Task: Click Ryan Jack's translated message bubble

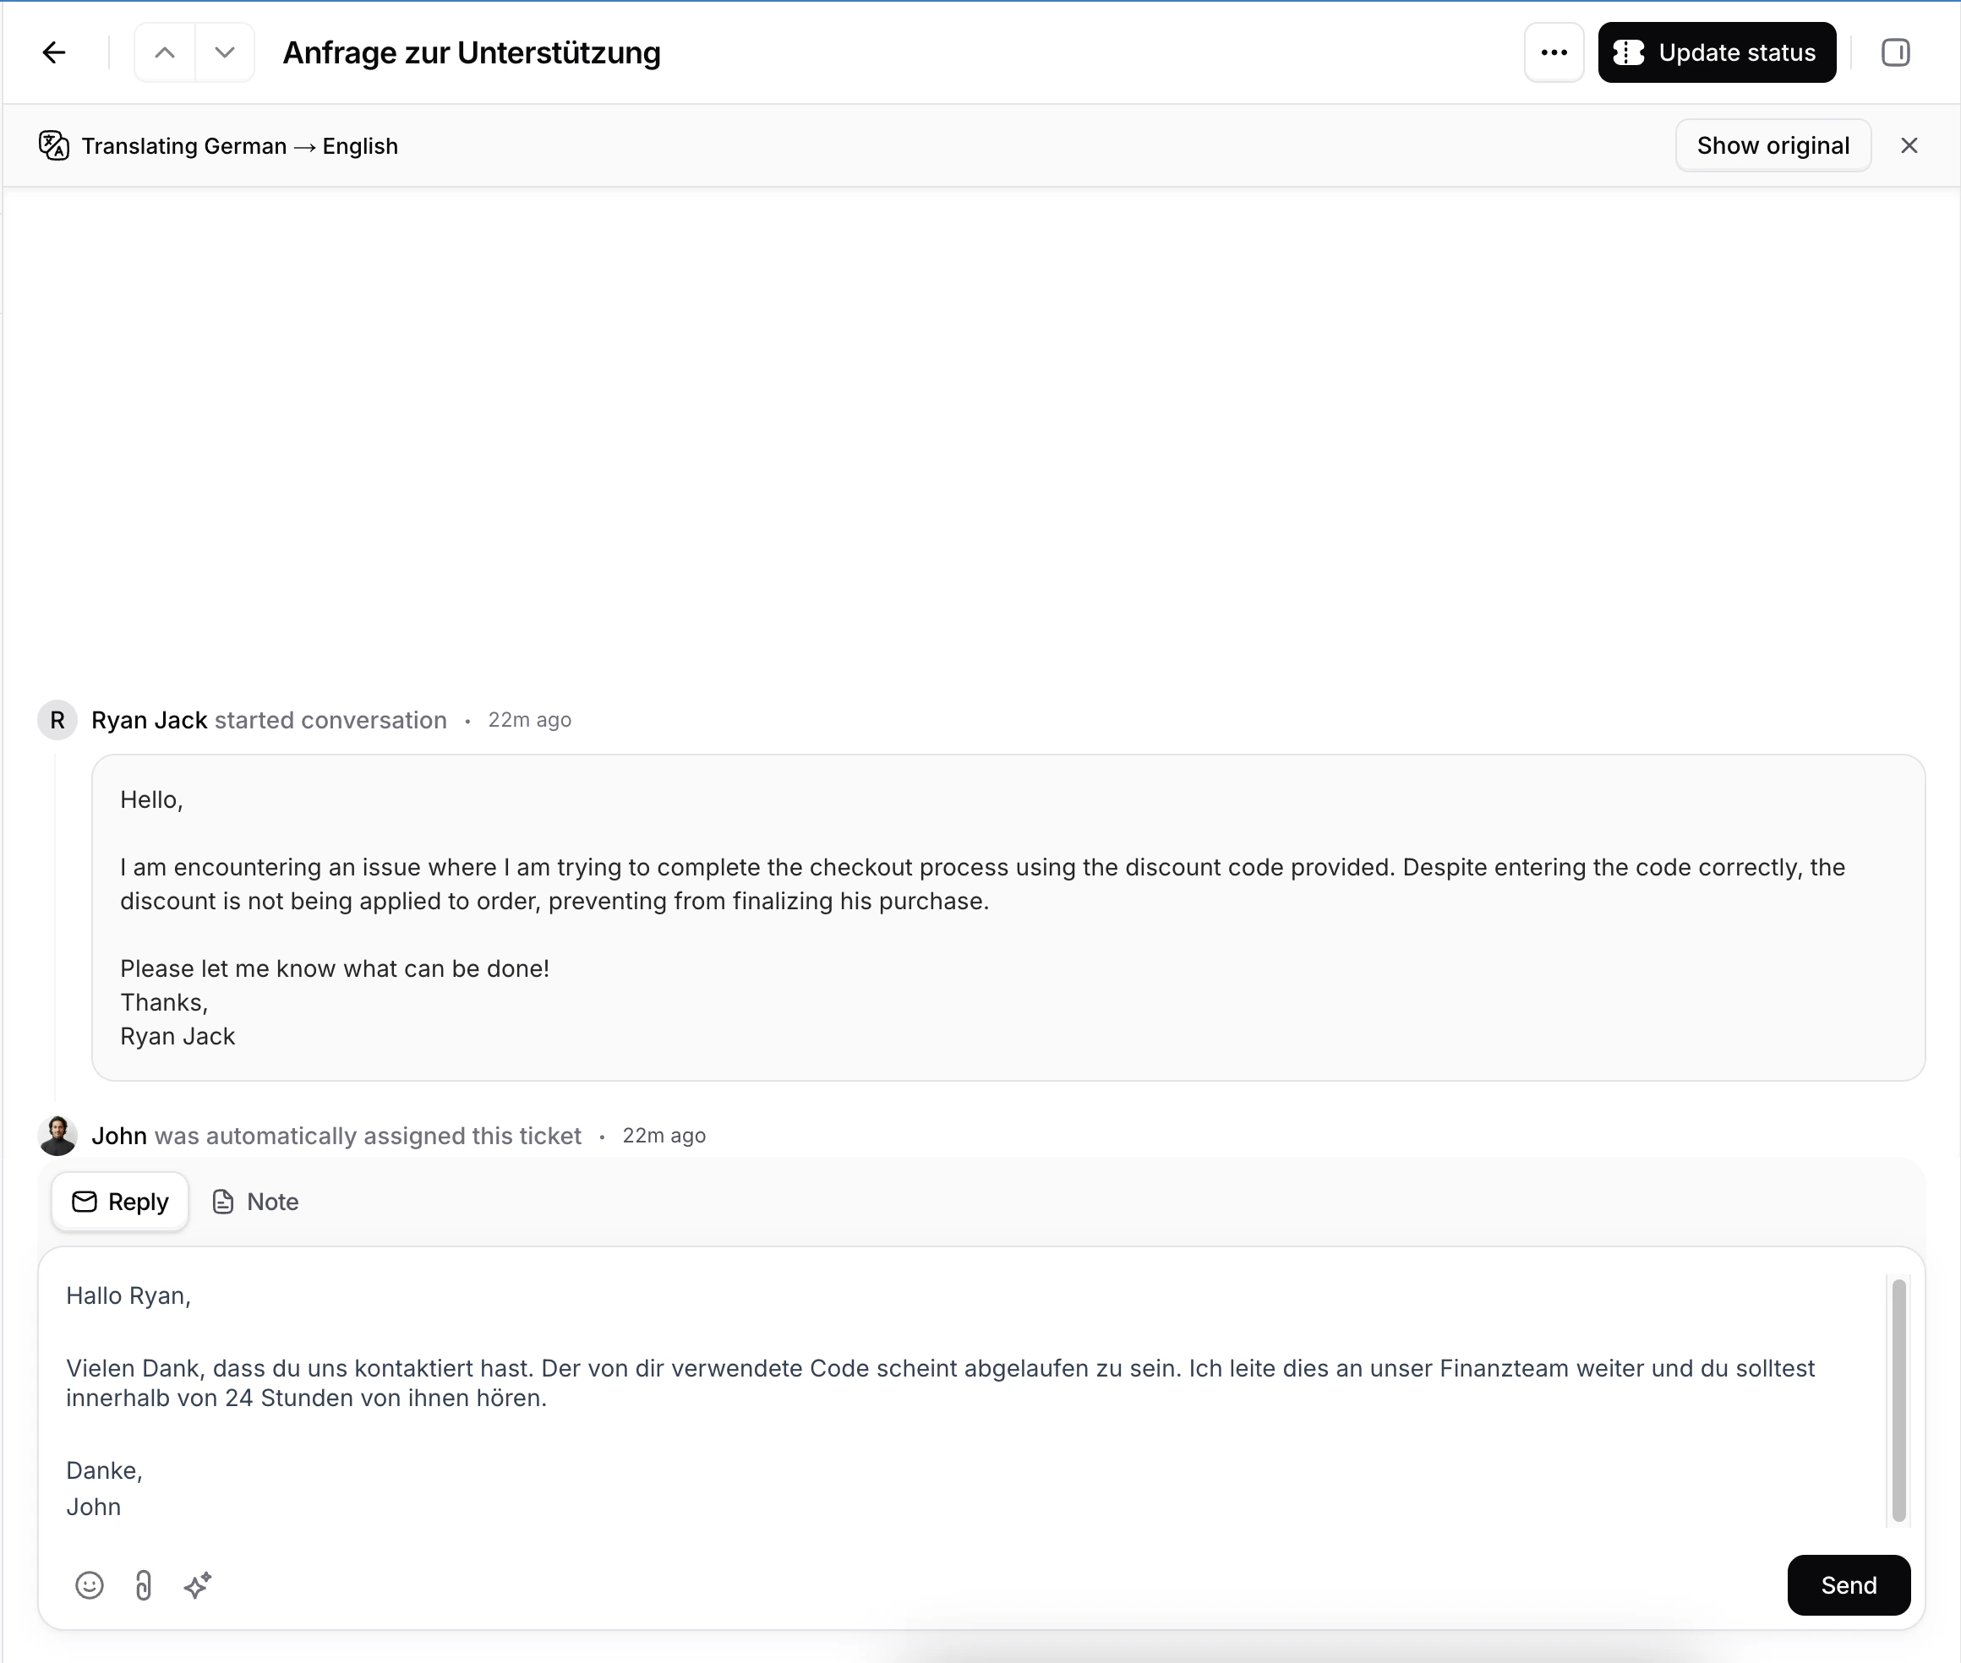Action: point(1007,918)
